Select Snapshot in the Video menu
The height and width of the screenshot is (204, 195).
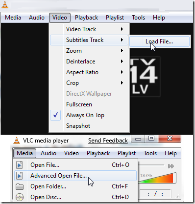point(89,126)
